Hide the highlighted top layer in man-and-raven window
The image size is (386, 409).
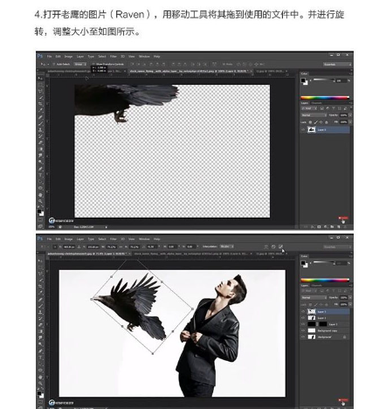click(x=303, y=311)
